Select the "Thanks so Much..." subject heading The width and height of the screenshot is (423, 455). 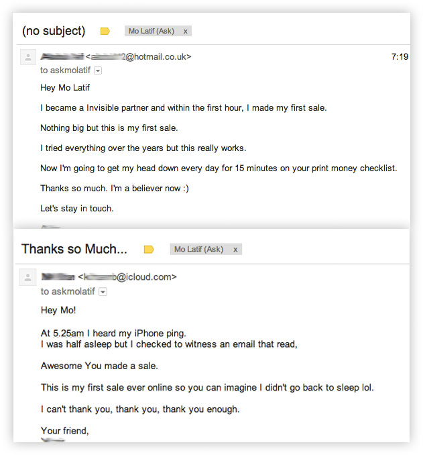point(74,249)
